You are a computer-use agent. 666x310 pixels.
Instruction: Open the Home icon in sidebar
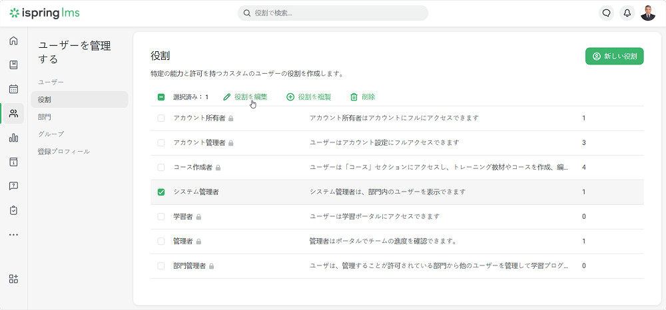point(13,41)
